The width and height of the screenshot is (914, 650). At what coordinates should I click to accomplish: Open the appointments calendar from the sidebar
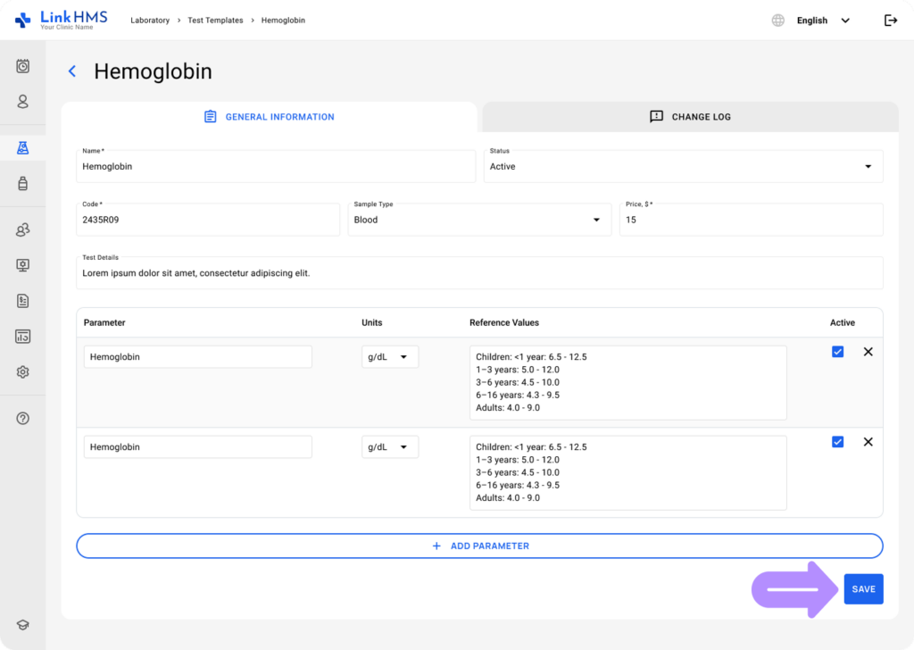click(22, 65)
